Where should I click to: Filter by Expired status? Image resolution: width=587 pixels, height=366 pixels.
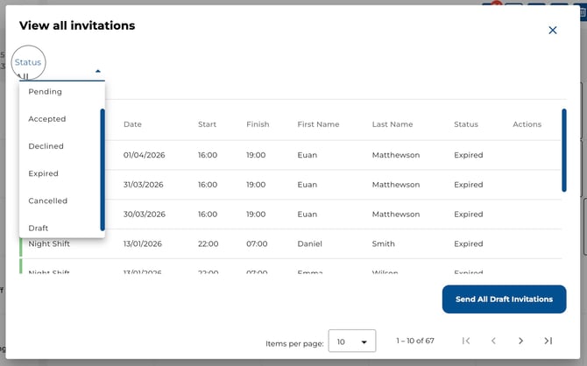(44, 173)
